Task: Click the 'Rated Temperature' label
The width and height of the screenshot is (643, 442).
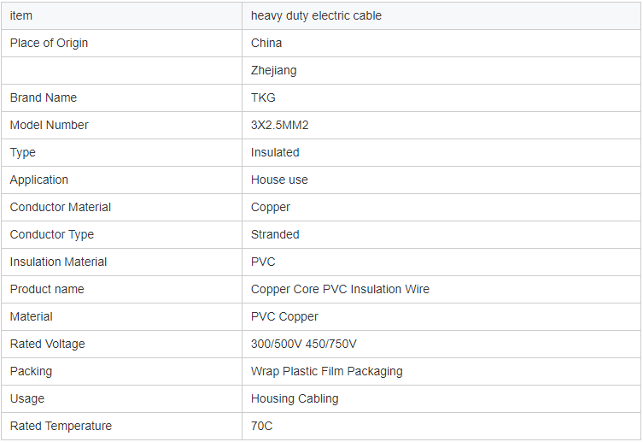Action: [61, 426]
